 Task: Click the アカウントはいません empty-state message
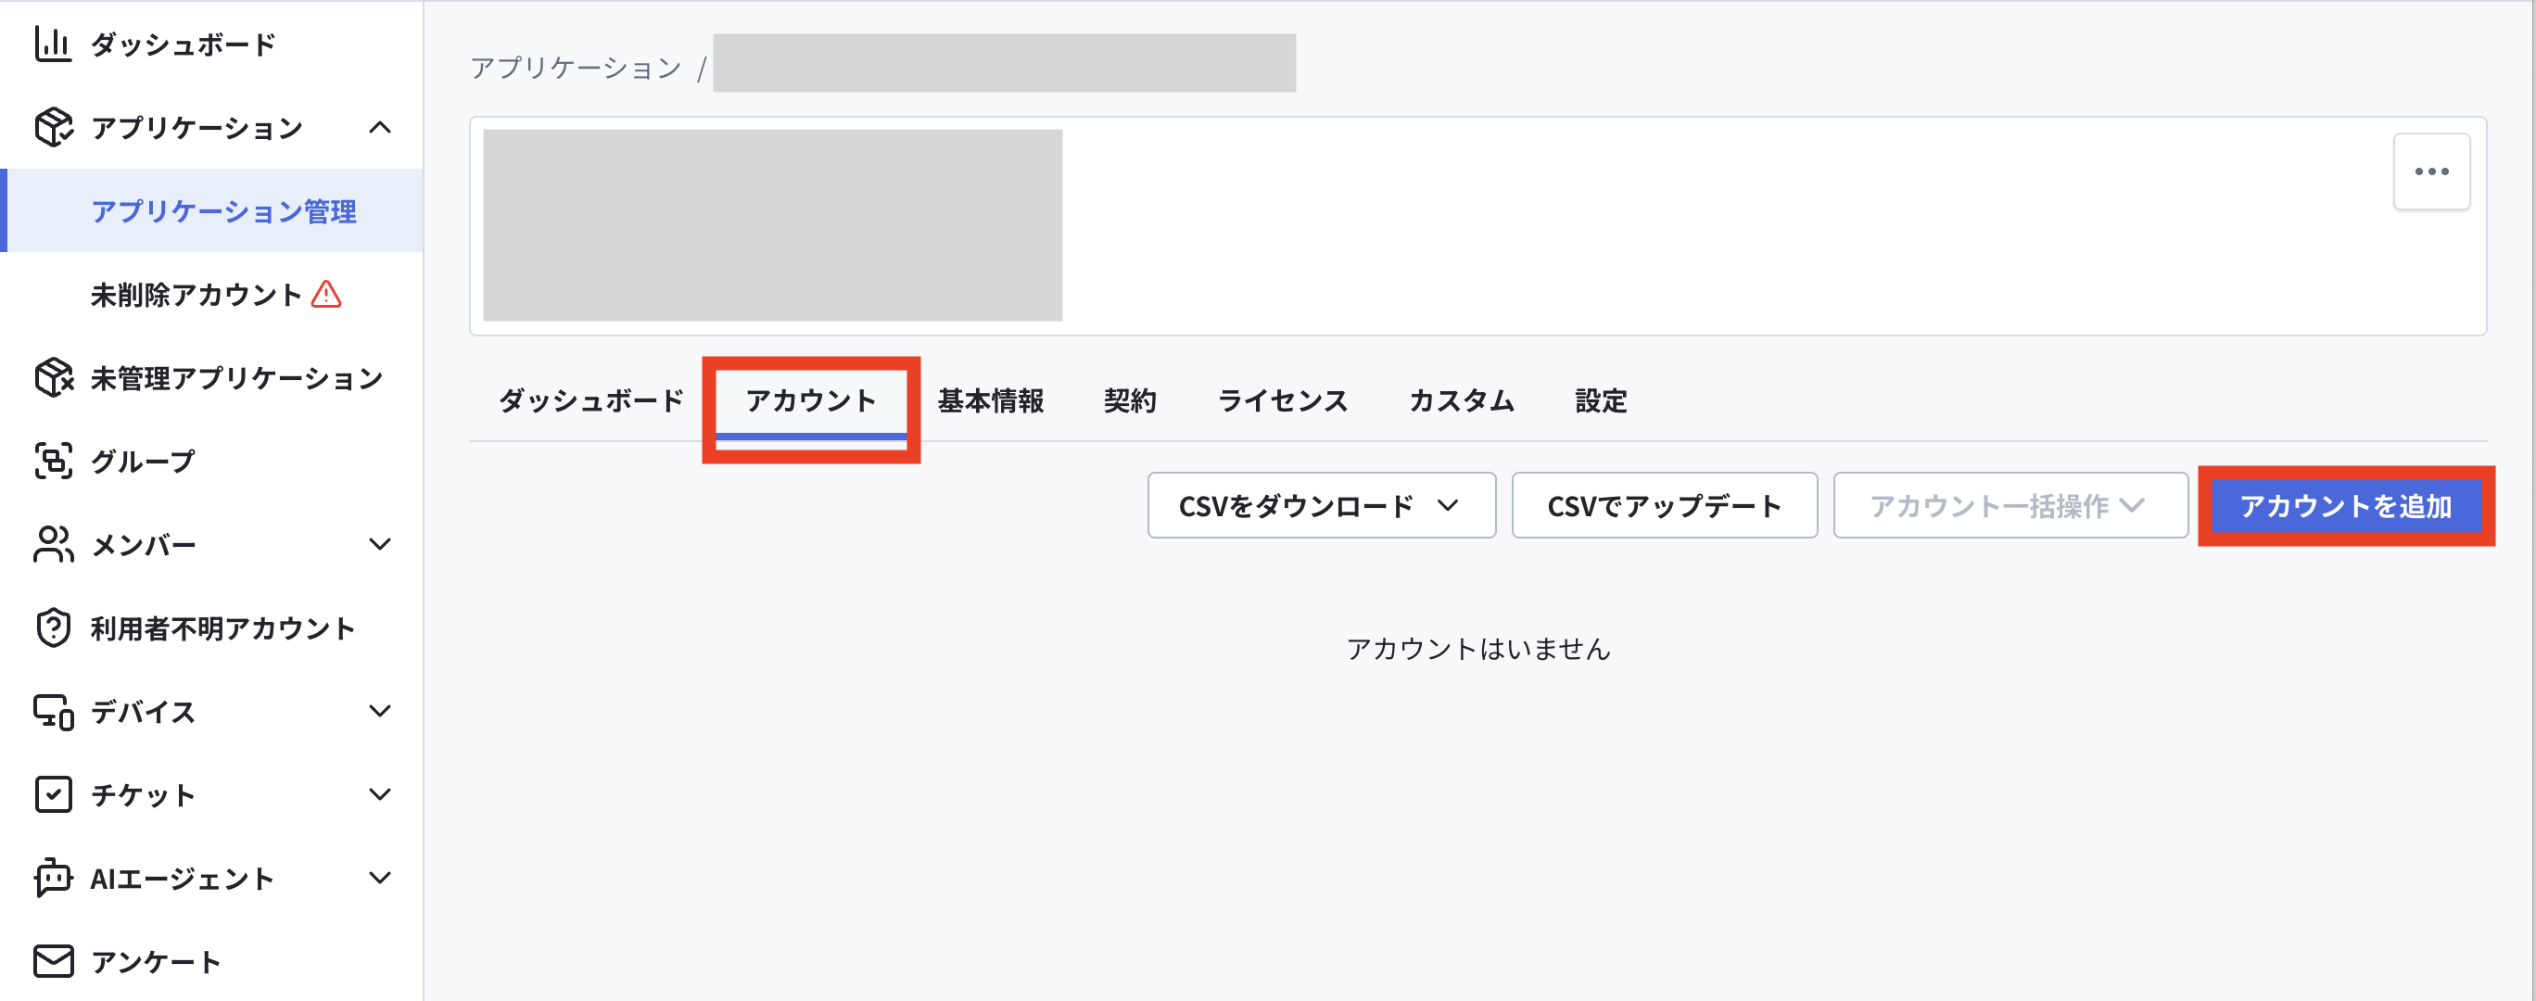pos(1478,649)
